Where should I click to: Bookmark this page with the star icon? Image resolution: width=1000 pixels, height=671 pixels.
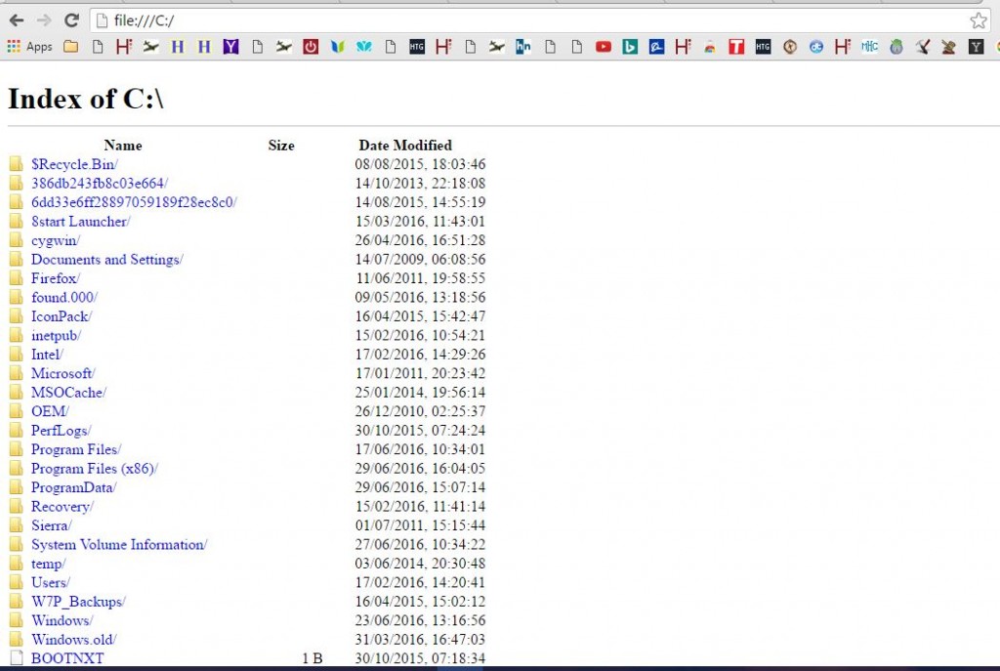click(979, 21)
